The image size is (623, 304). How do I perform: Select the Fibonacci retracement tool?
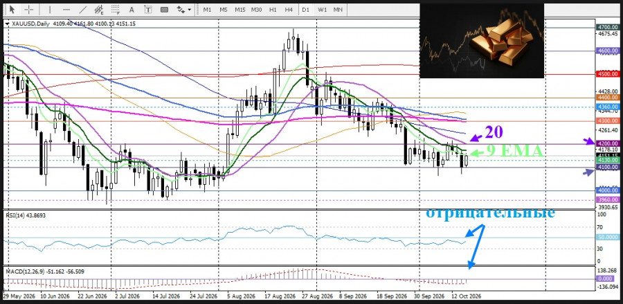pos(115,9)
